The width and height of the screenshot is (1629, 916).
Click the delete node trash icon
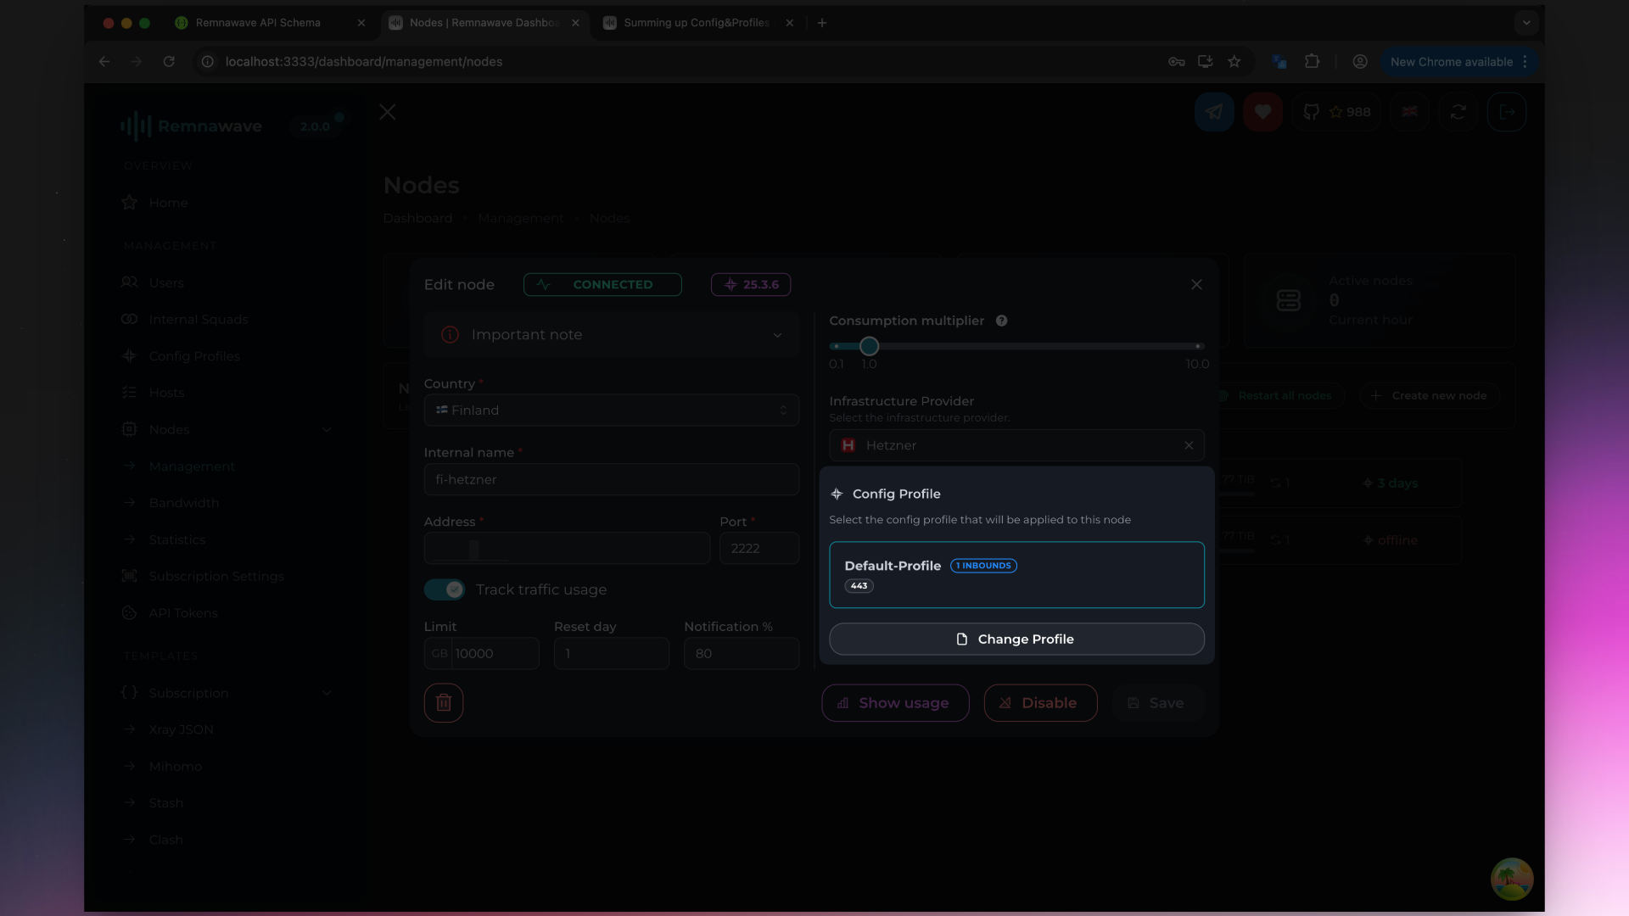pyautogui.click(x=443, y=702)
